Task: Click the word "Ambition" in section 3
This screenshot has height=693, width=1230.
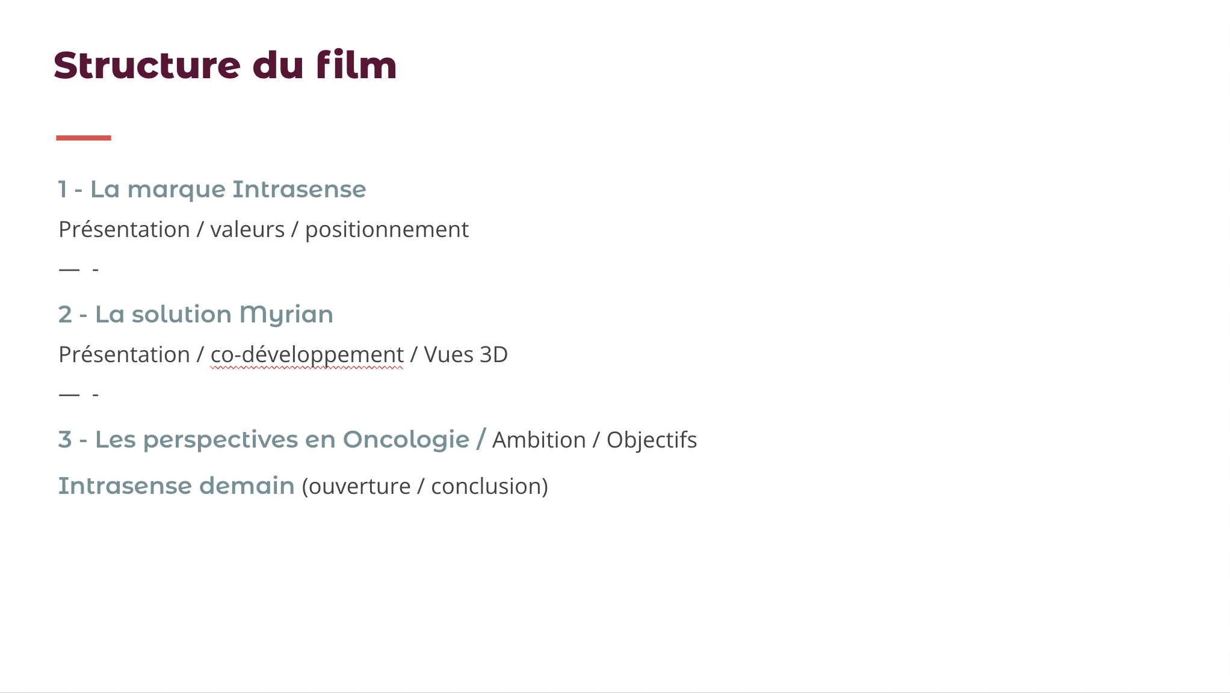Action: click(x=539, y=440)
